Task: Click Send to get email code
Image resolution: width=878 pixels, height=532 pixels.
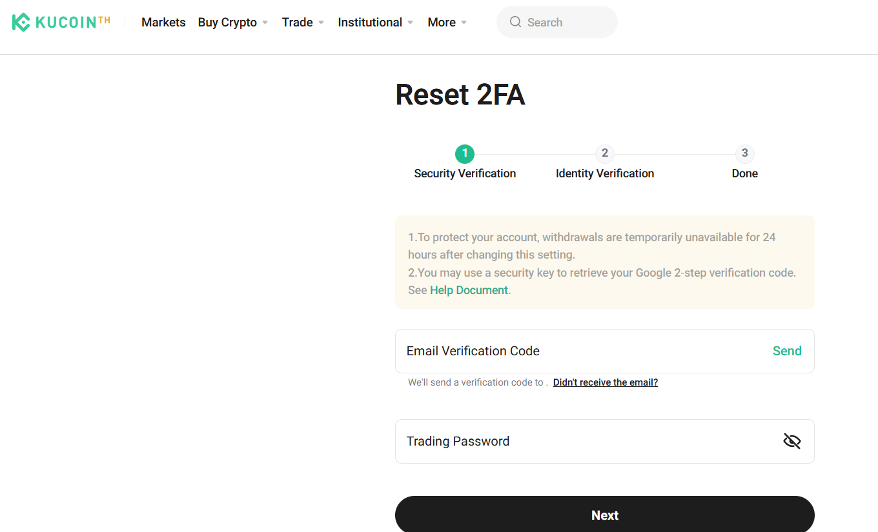Action: point(787,351)
